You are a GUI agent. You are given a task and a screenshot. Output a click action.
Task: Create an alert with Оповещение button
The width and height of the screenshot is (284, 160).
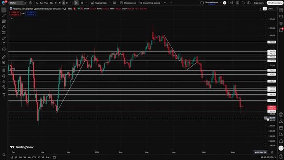(128, 3)
